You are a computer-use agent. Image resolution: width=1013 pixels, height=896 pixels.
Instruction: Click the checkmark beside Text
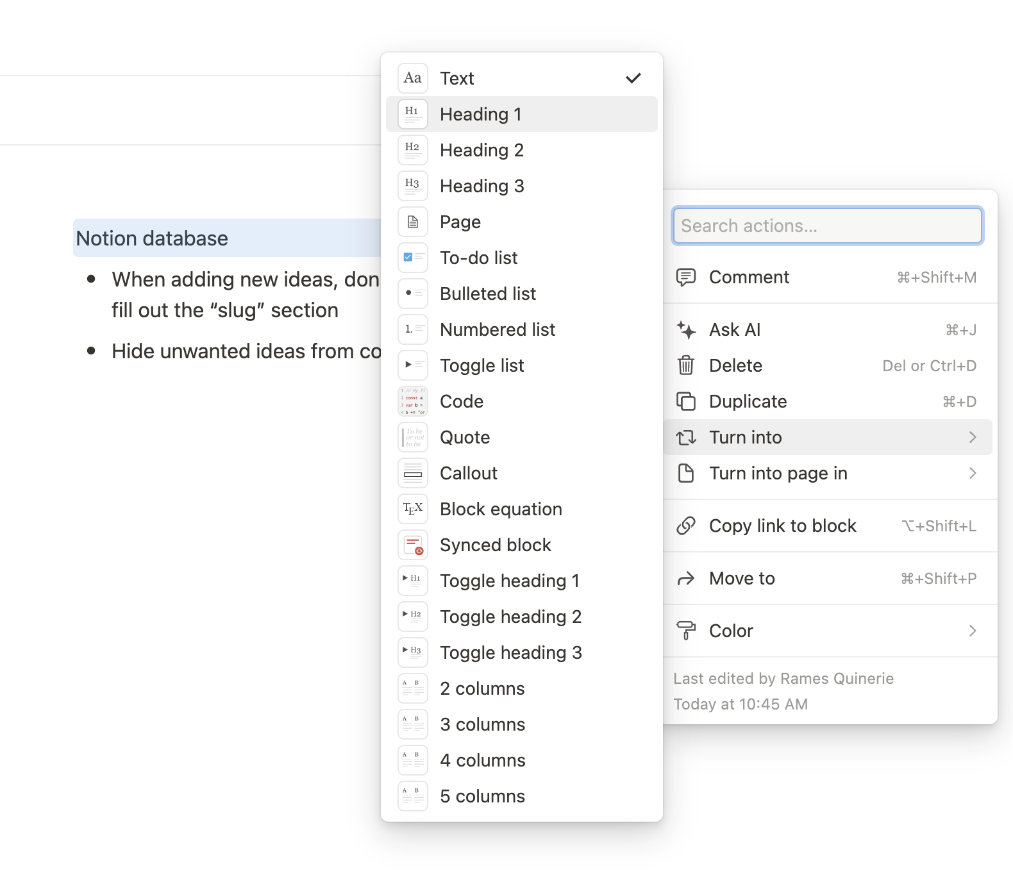click(x=633, y=78)
